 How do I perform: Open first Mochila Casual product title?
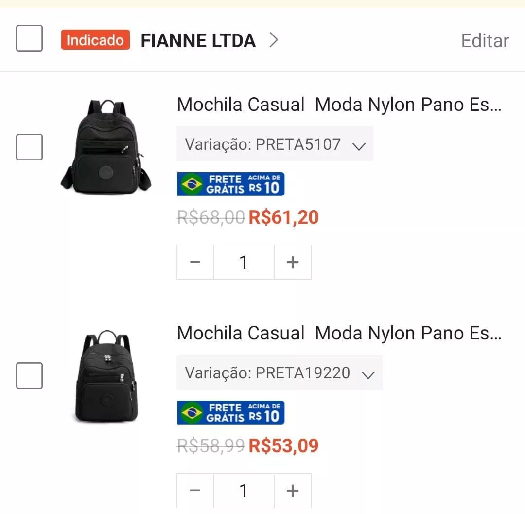tap(338, 105)
